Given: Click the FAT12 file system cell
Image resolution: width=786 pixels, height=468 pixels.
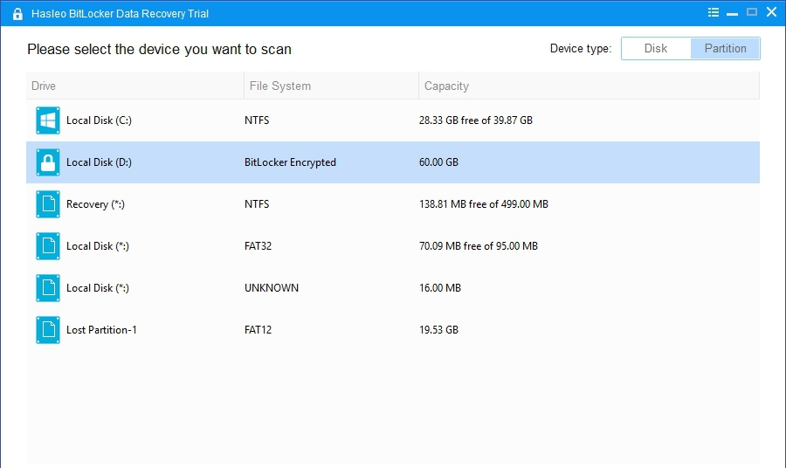Looking at the screenshot, I should click(x=259, y=330).
